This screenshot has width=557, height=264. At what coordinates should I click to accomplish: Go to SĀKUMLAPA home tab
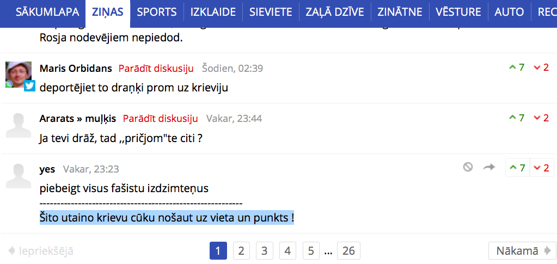[47, 12]
